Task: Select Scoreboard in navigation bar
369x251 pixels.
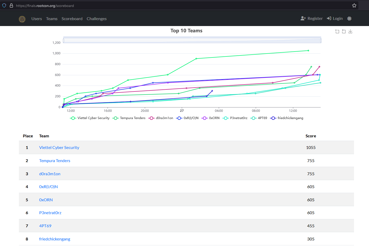Action: (x=72, y=19)
